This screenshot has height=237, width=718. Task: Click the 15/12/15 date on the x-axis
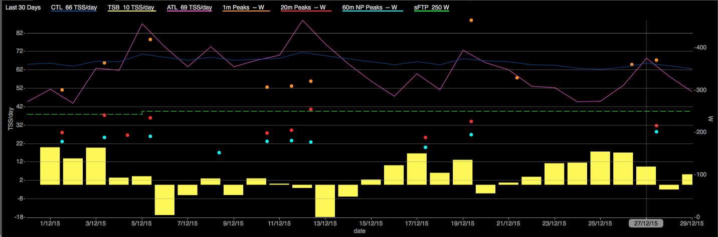(x=370, y=223)
